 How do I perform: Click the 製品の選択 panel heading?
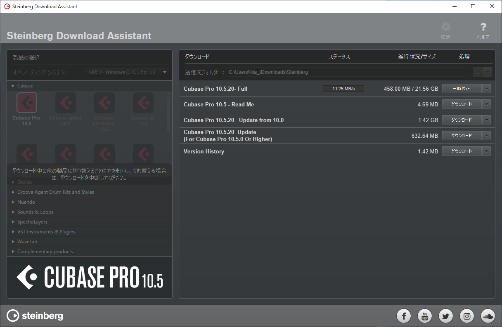tap(26, 57)
